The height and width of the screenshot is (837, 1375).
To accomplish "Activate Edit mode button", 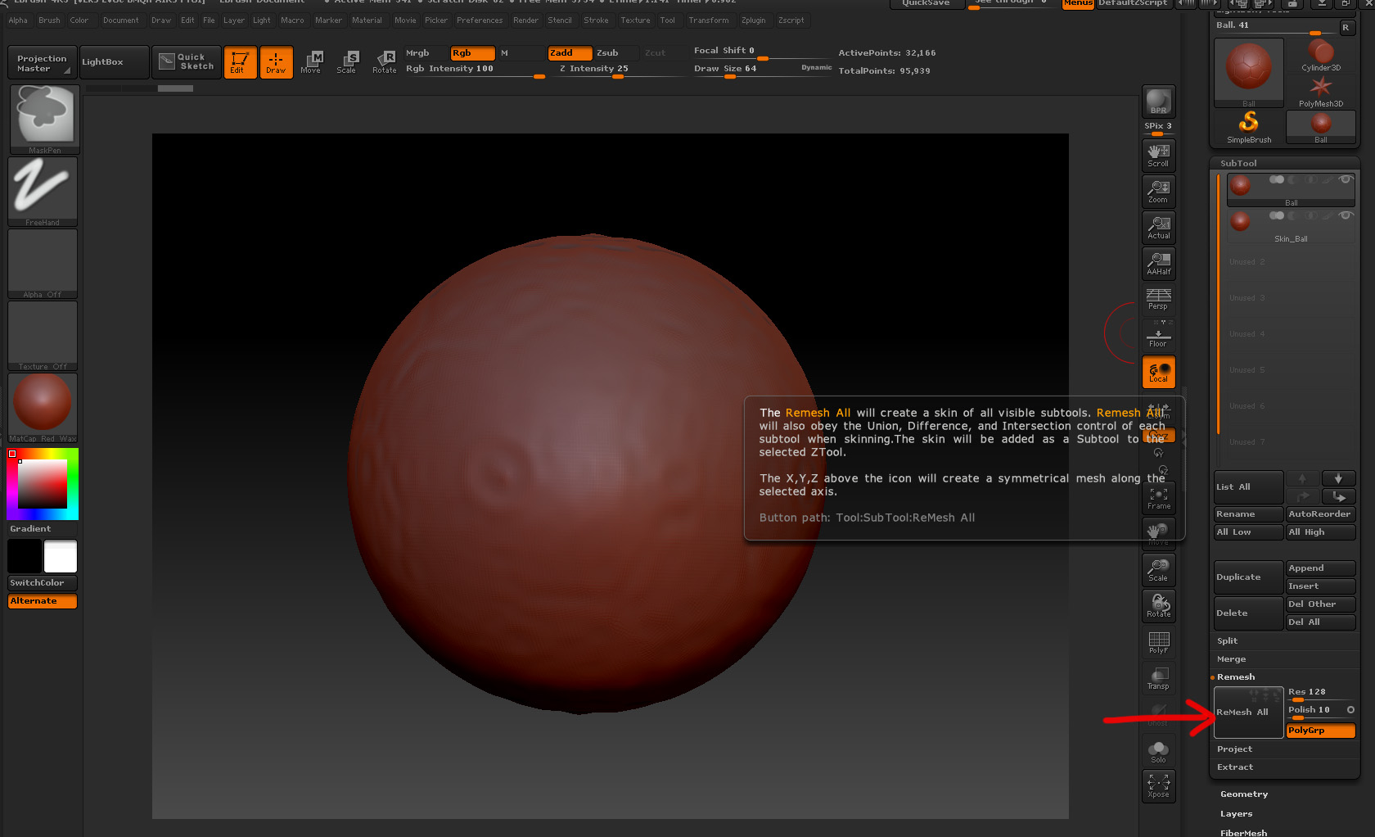I will 240,62.
